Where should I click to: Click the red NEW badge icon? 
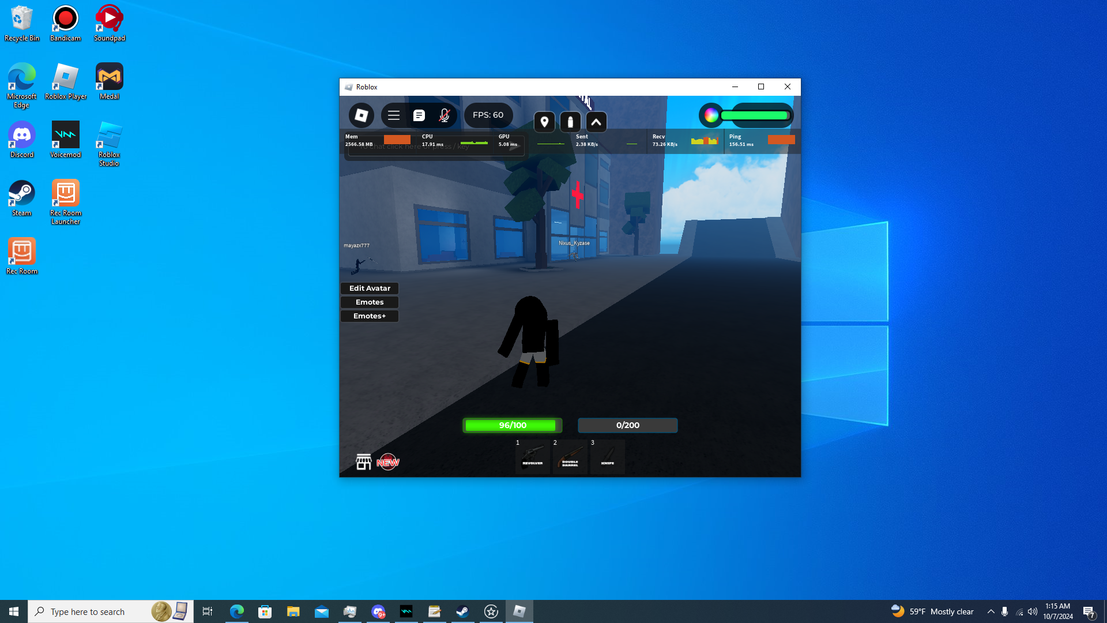click(x=388, y=462)
